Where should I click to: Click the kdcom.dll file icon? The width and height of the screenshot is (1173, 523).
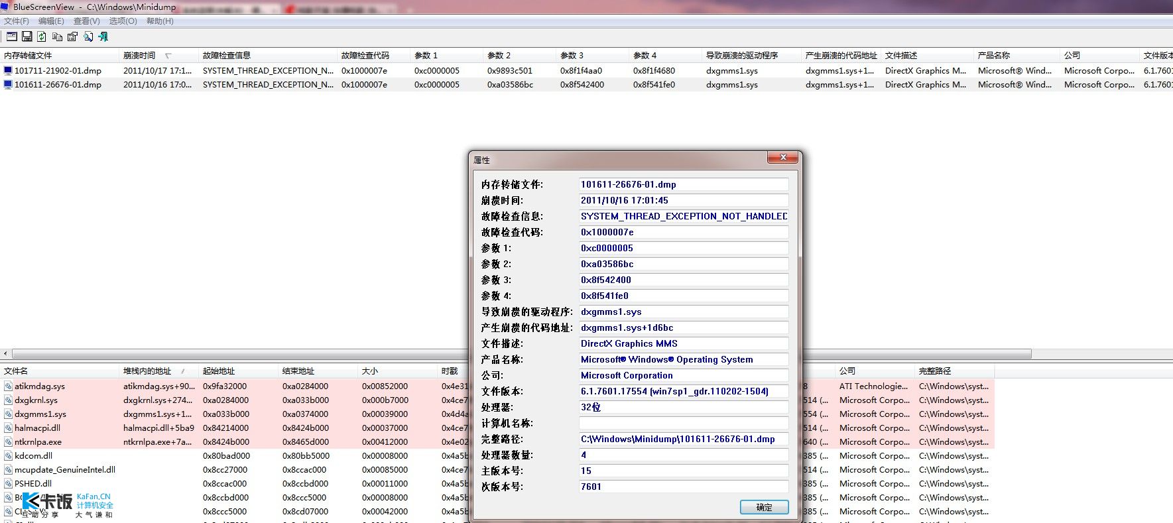tap(8, 455)
